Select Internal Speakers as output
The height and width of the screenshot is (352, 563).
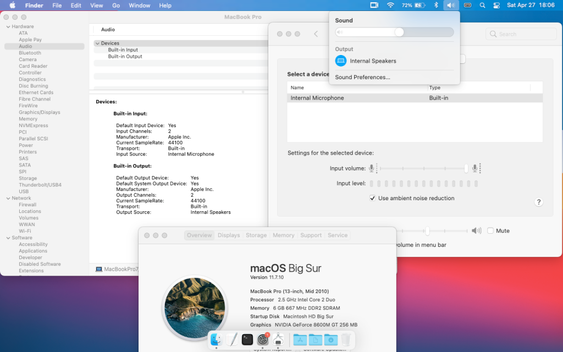coord(372,61)
